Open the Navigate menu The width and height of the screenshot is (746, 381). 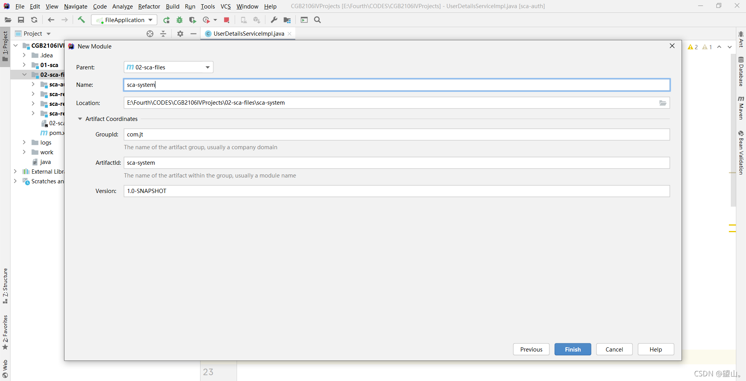76,6
